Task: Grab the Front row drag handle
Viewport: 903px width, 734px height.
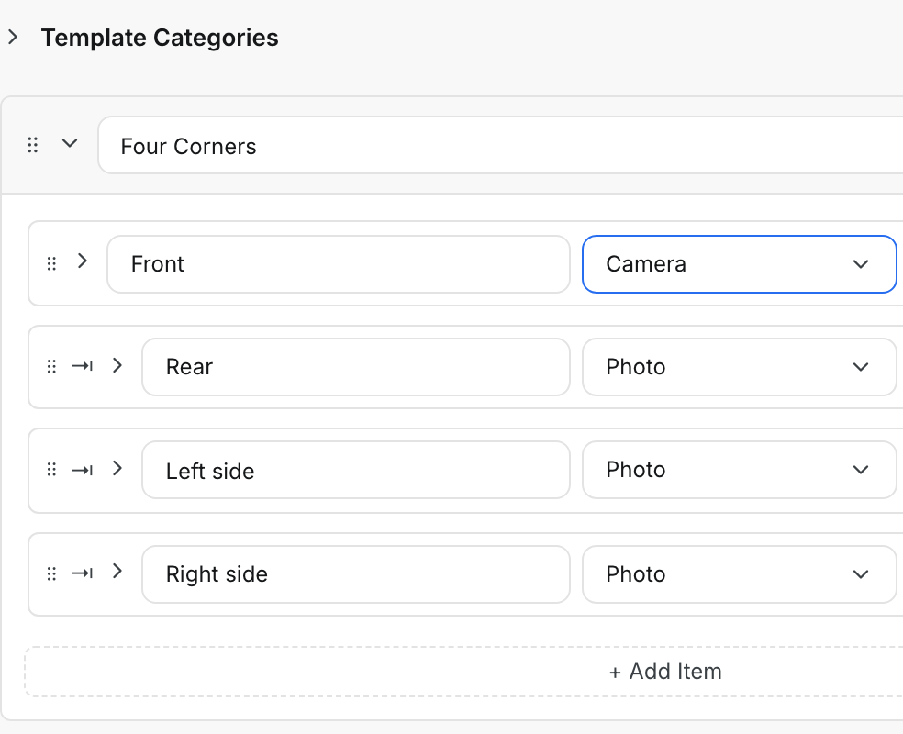Action: (51, 263)
